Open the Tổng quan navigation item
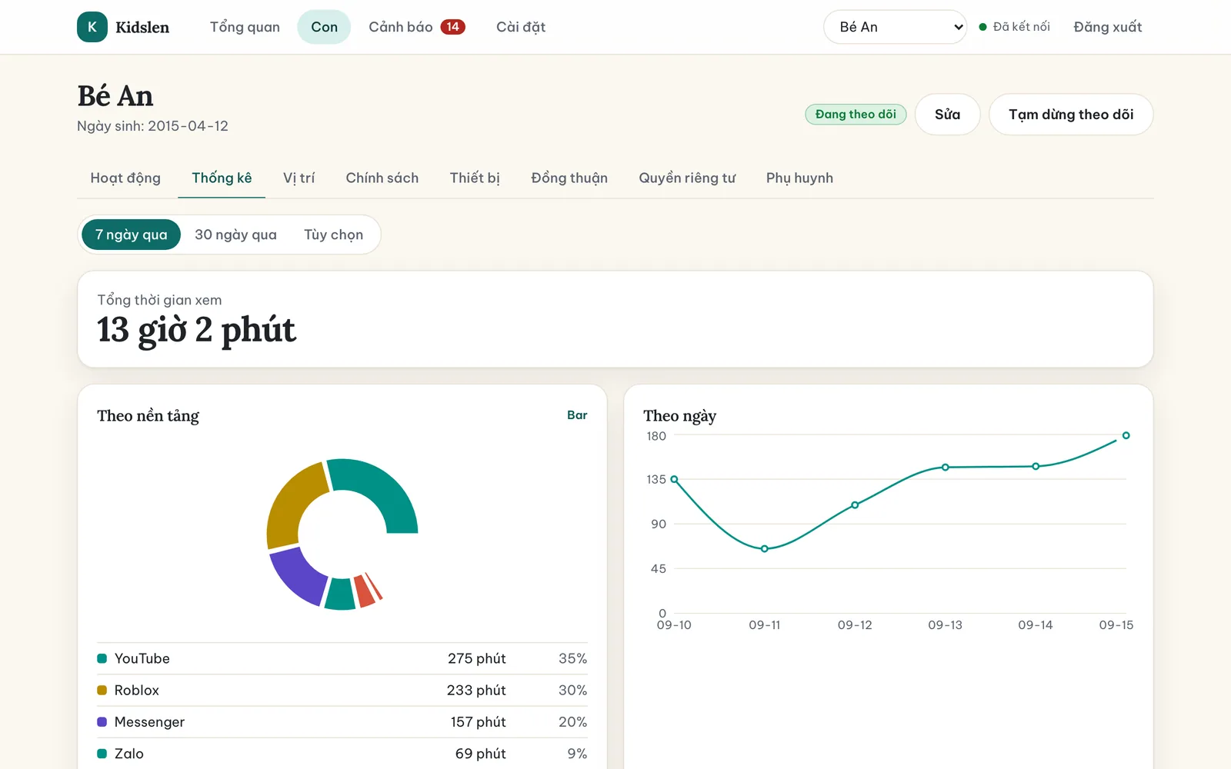This screenshot has height=769, width=1231. tap(245, 27)
